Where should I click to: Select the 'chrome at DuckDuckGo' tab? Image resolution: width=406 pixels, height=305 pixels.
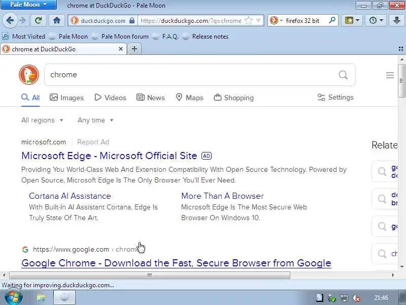[x=63, y=49]
